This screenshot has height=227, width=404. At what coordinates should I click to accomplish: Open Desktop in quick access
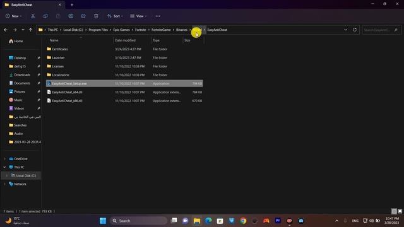click(20, 58)
